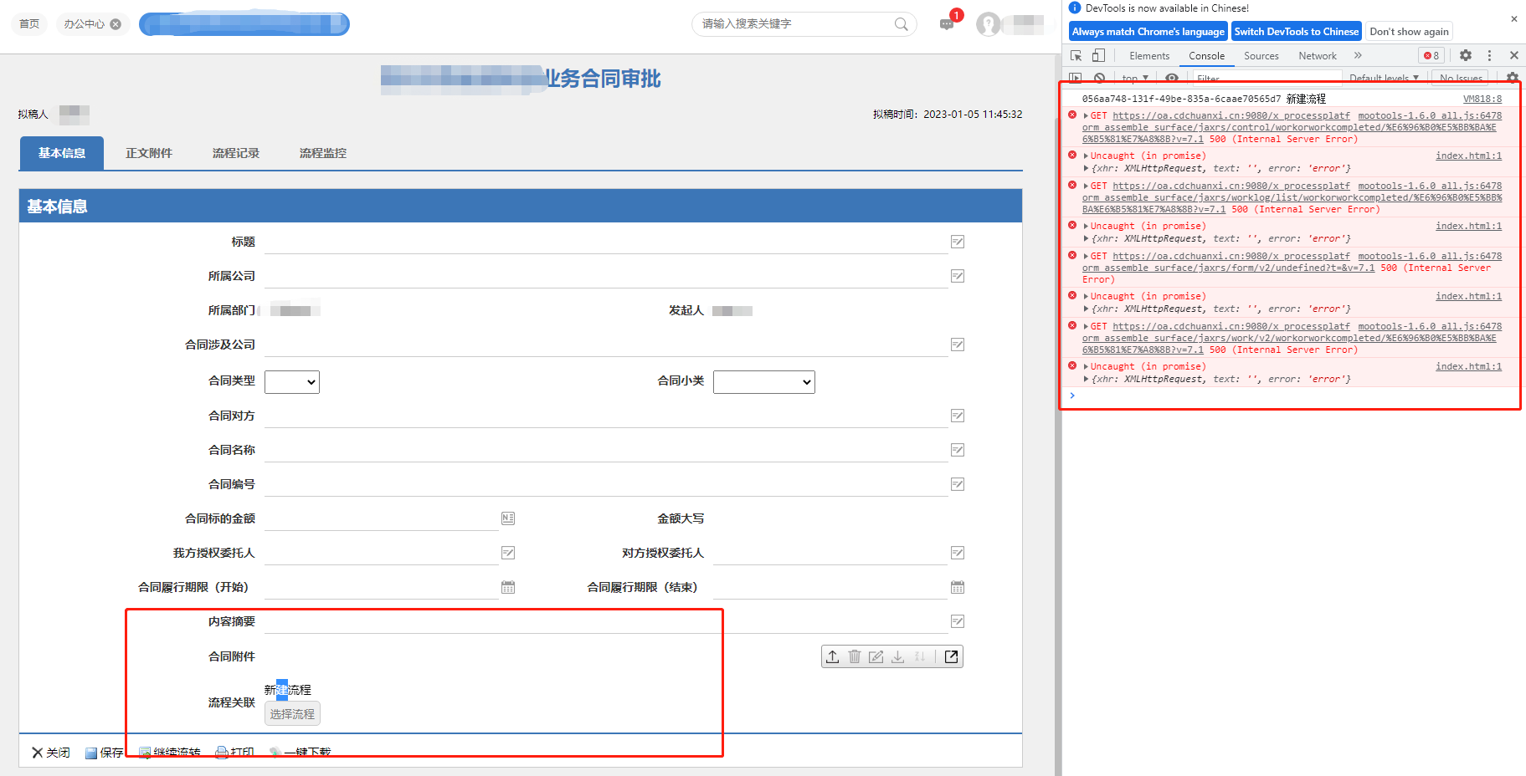This screenshot has width=1526, height=776.
Task: Open the DevTools Elements tab
Action: pyautogui.click(x=1149, y=55)
